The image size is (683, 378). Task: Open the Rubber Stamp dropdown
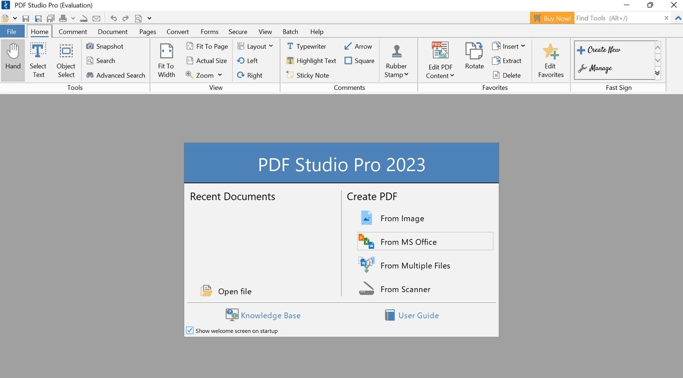pyautogui.click(x=396, y=60)
